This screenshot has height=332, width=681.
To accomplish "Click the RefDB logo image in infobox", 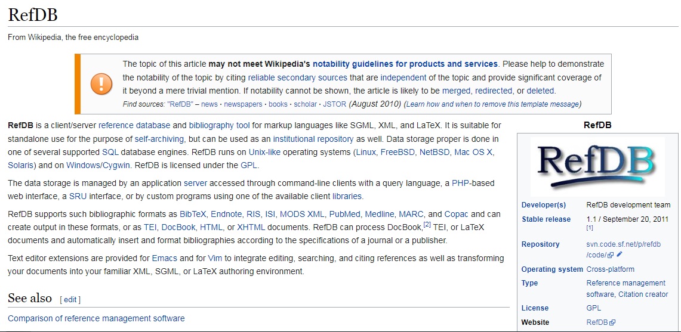I will [597, 167].
